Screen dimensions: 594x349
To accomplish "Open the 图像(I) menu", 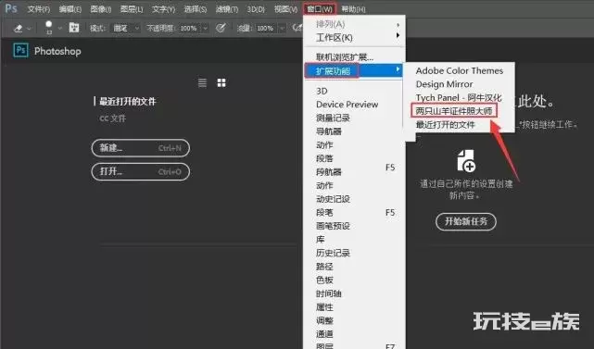I will click(x=101, y=8).
